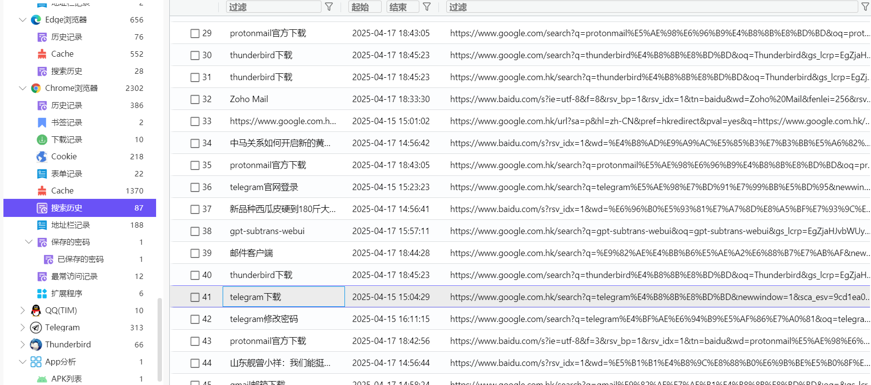The width and height of the screenshot is (871, 385).
Task: Click the 起始 start date field
Action: [x=365, y=7]
